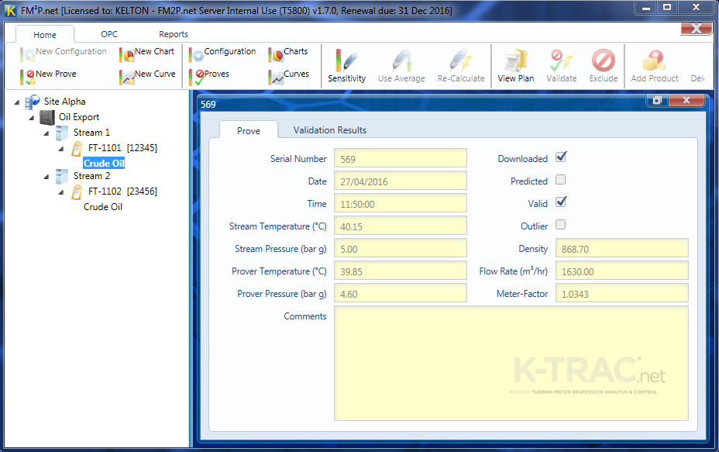Select Crude Oil under FT-1102
This screenshot has width=719, height=452.
pyautogui.click(x=103, y=207)
